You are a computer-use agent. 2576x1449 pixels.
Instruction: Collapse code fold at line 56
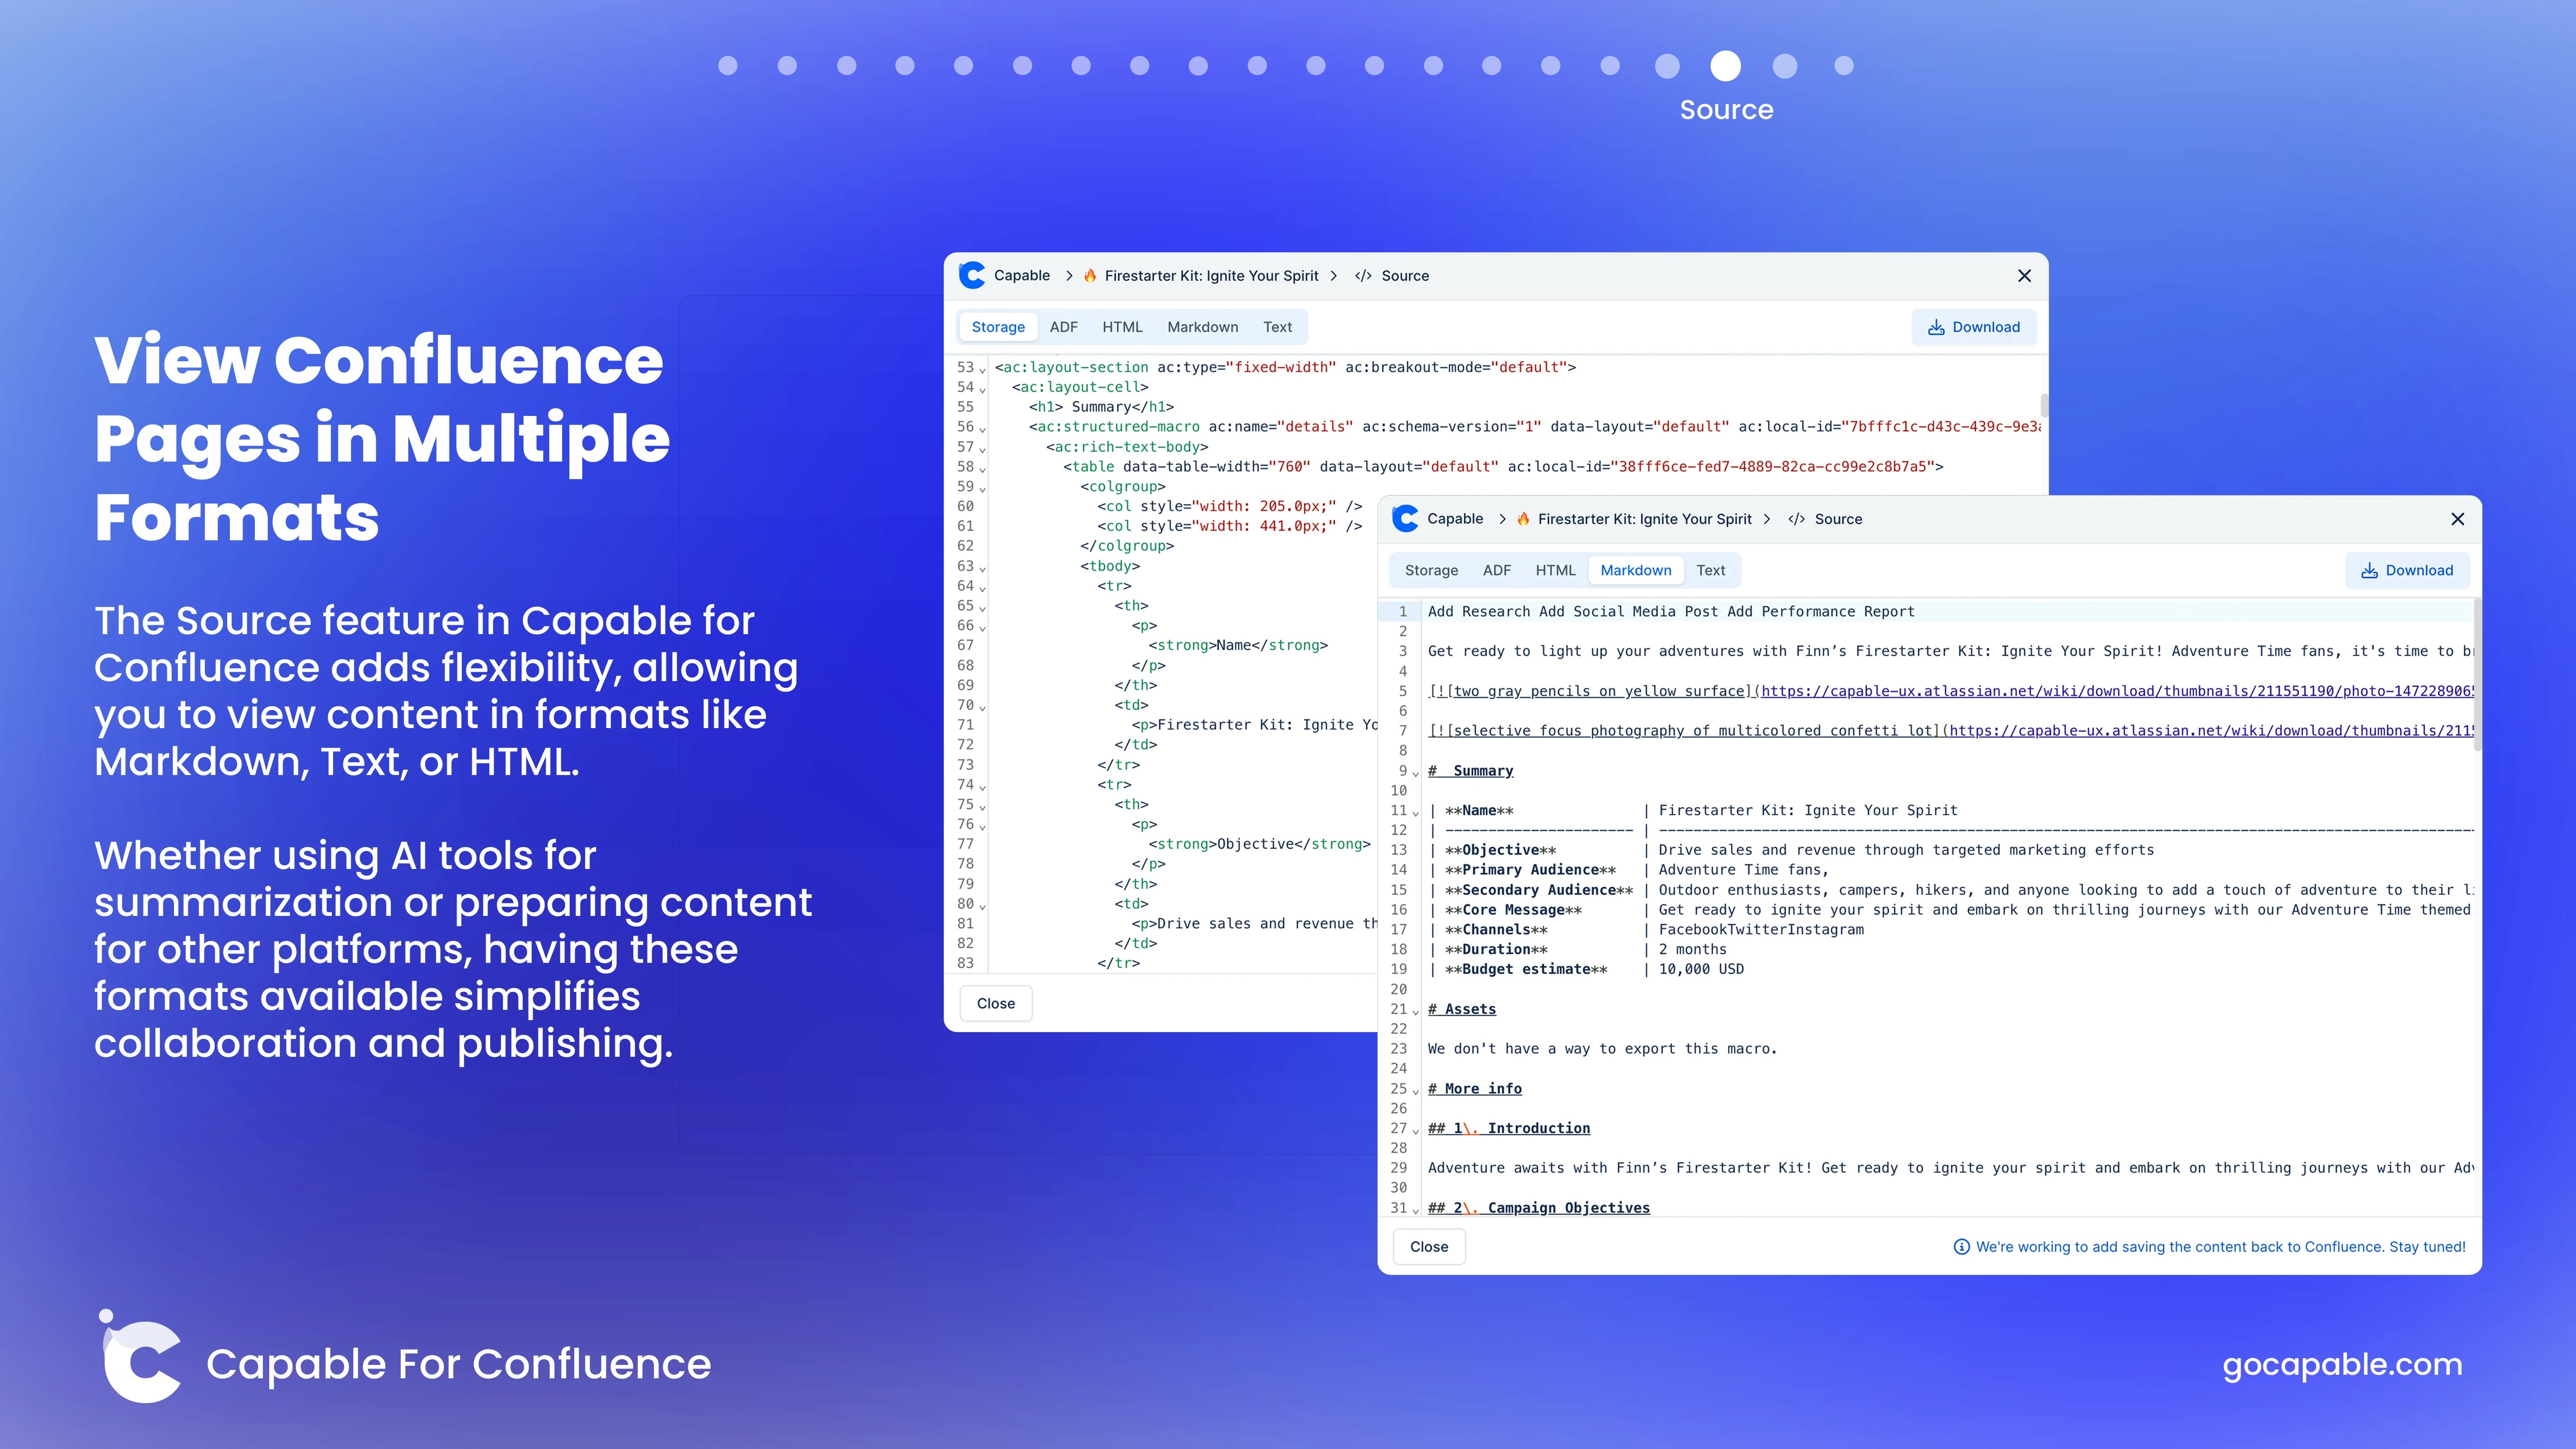tap(982, 429)
